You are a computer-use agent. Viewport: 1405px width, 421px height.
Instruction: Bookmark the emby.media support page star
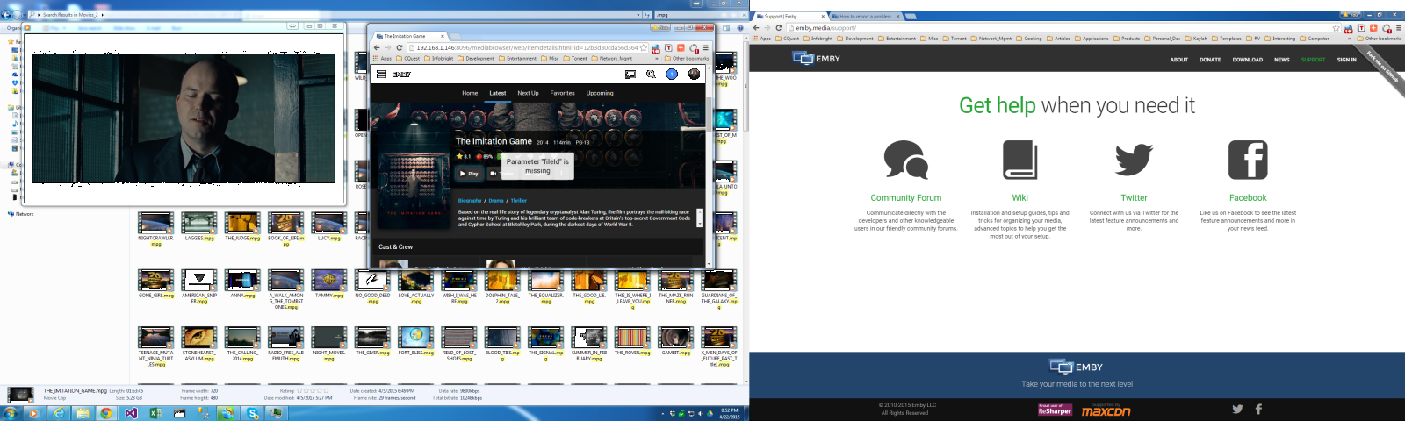pos(1337,28)
